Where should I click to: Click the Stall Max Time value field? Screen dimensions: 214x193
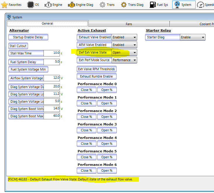pos(52,53)
